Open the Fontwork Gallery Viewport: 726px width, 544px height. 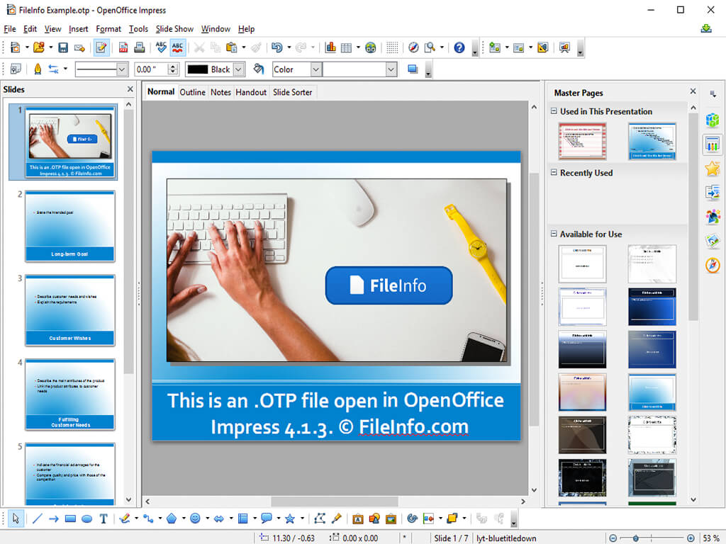pyautogui.click(x=357, y=518)
